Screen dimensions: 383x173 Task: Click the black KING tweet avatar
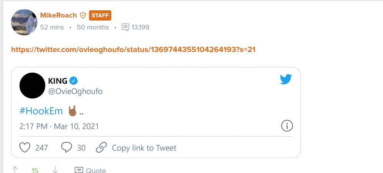pos(32,86)
